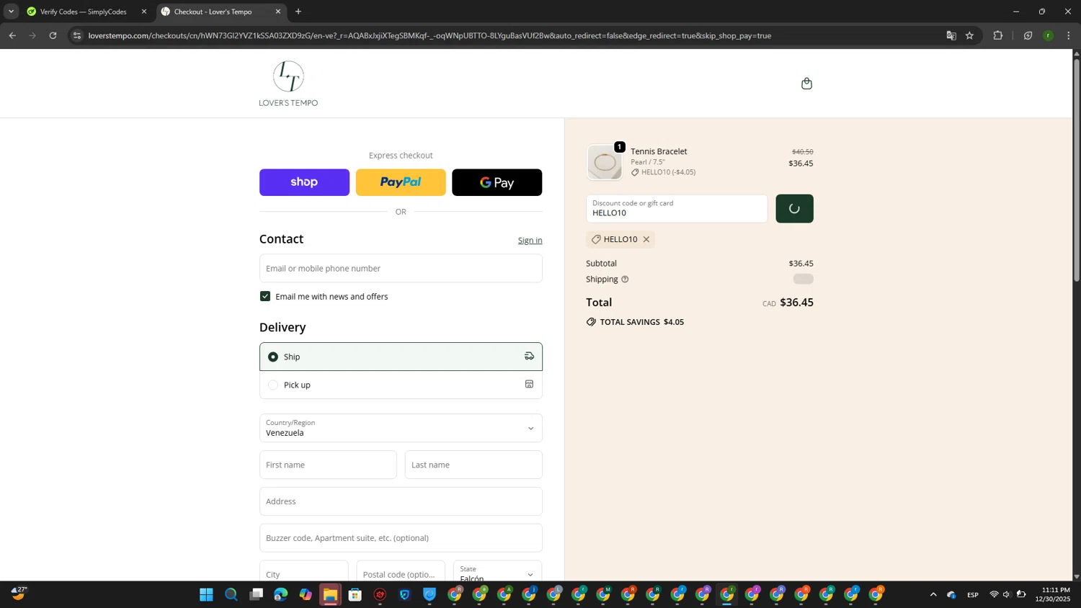The height and width of the screenshot is (608, 1081).
Task: Focus the Address field
Action: point(401,501)
